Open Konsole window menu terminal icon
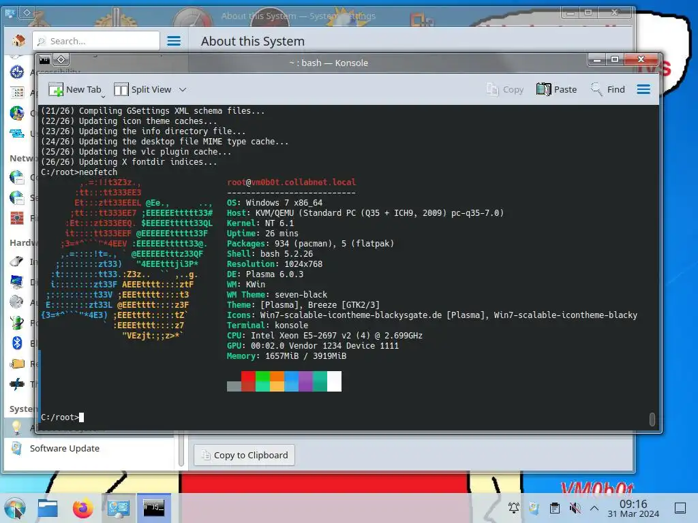The height and width of the screenshot is (523, 698). click(x=44, y=60)
